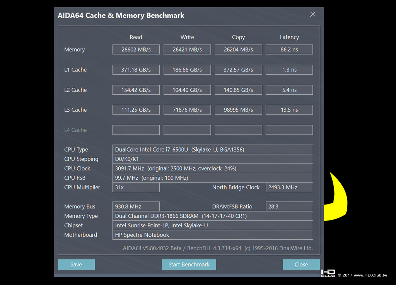Minimize the AIDA64 benchmark window

click(x=290, y=14)
